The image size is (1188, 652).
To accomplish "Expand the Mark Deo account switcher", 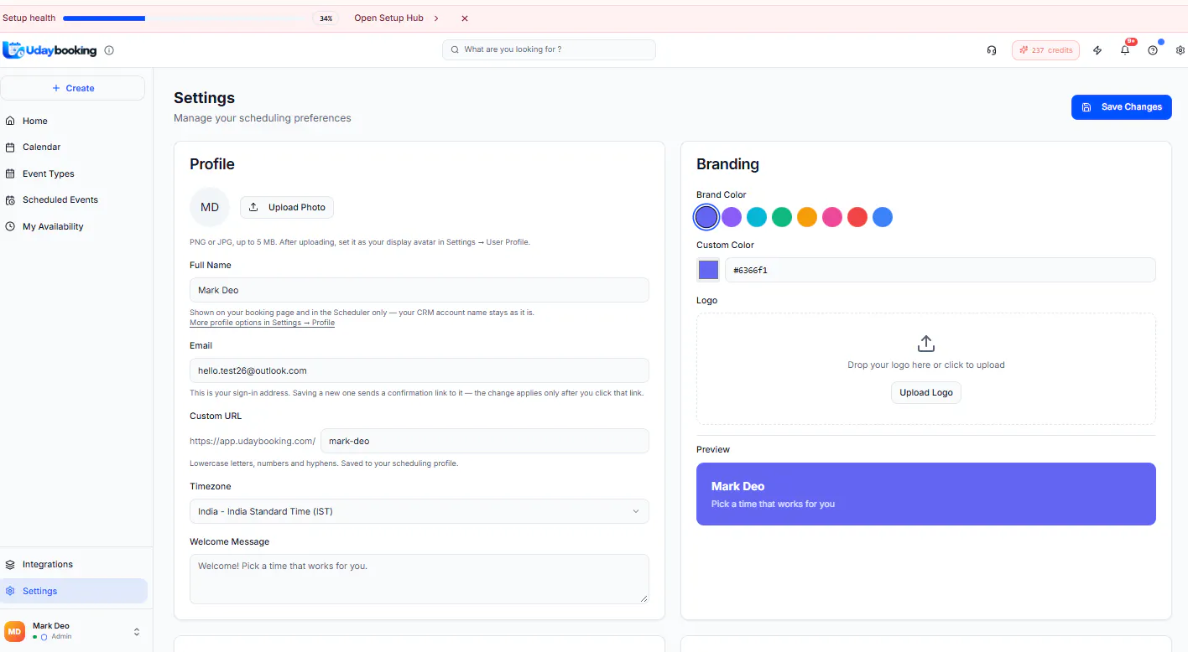I will (137, 632).
